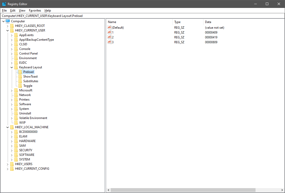The height and width of the screenshot is (193, 285).
Task: Click the ShowToast folder icon
Action: pos(20,77)
